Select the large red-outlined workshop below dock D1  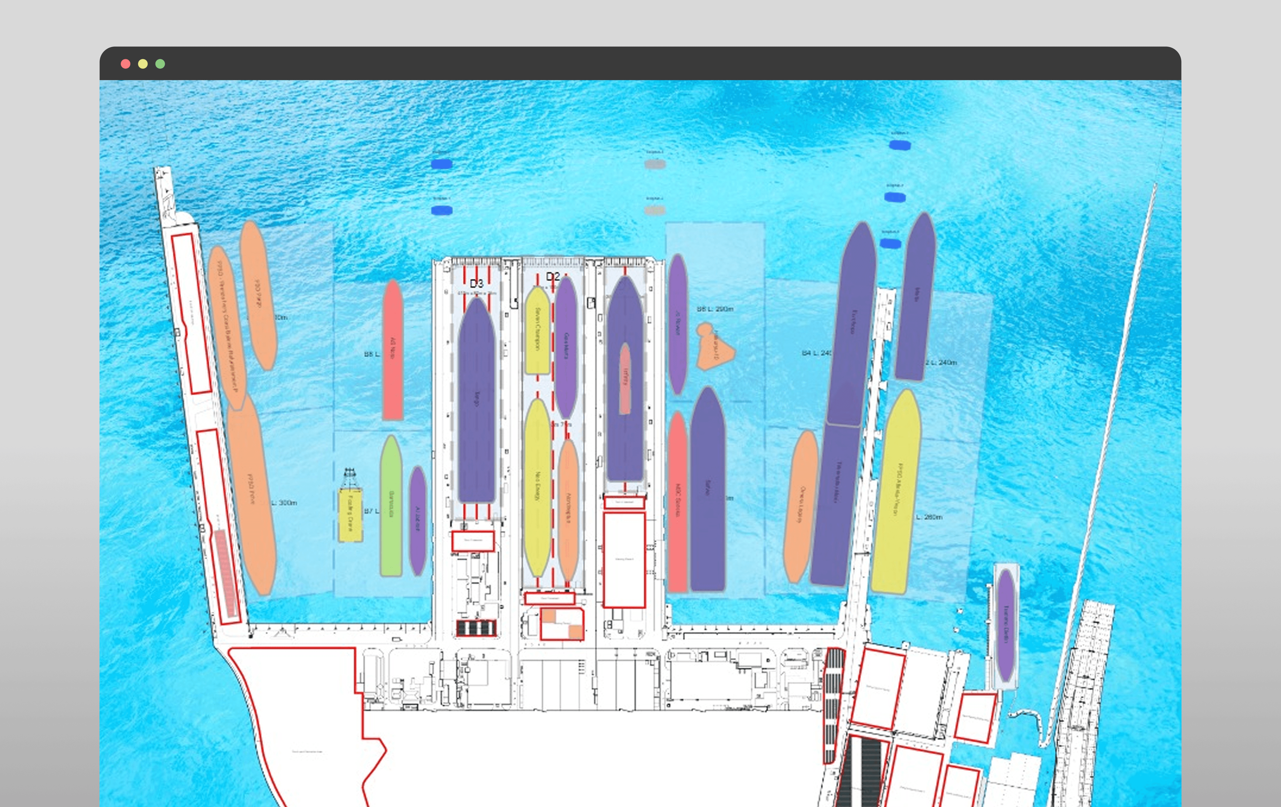click(624, 560)
